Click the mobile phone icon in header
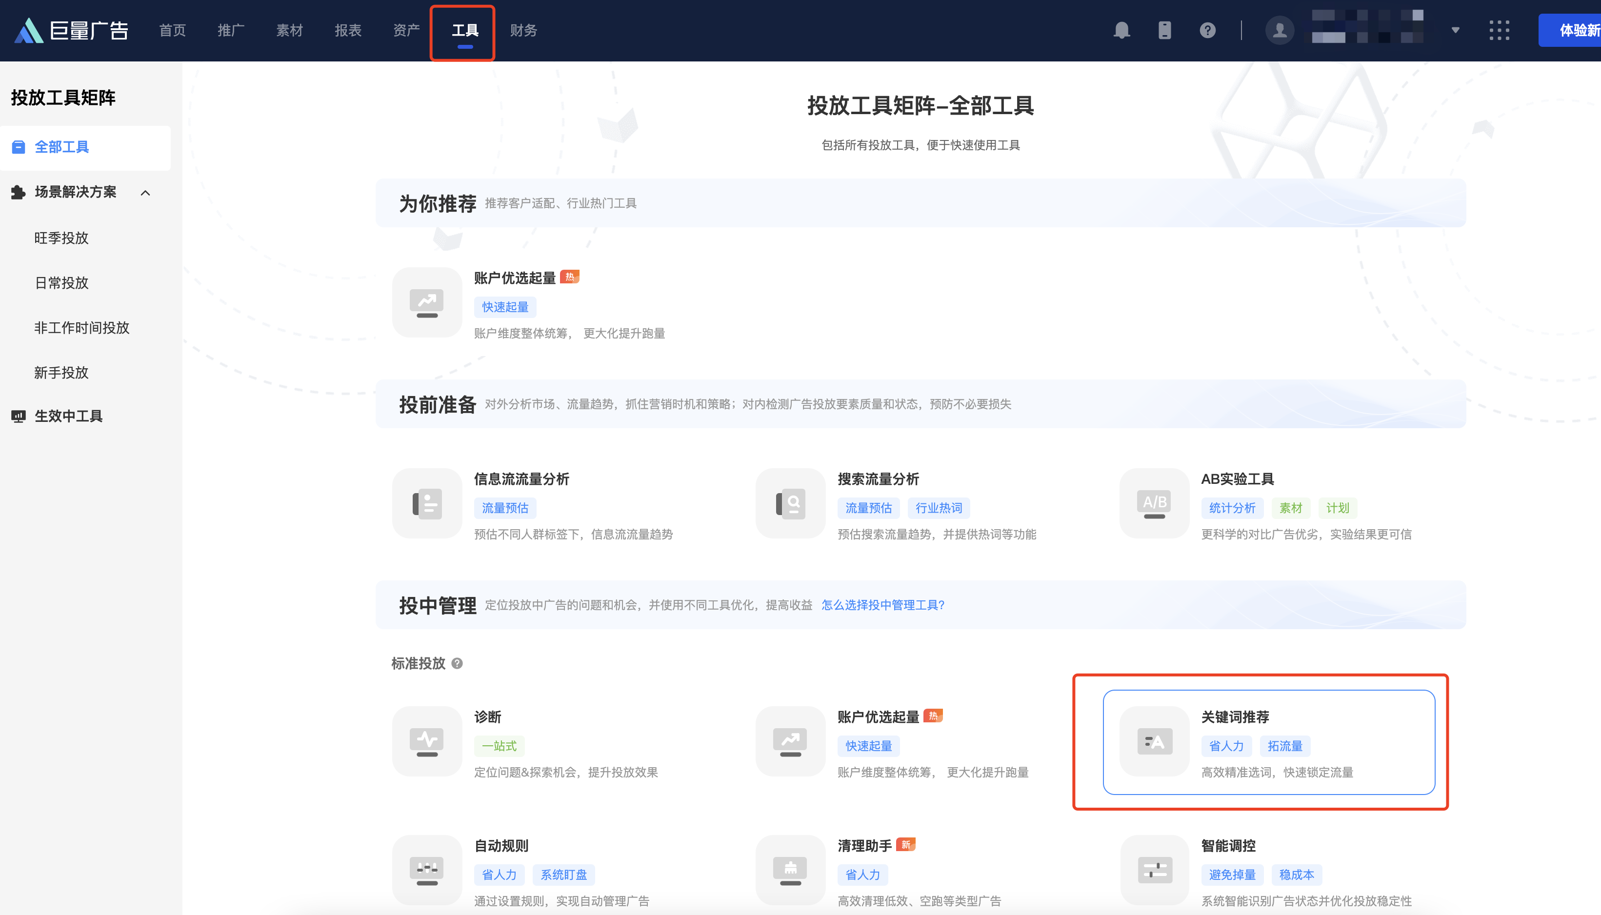The image size is (1601, 915). [x=1164, y=30]
